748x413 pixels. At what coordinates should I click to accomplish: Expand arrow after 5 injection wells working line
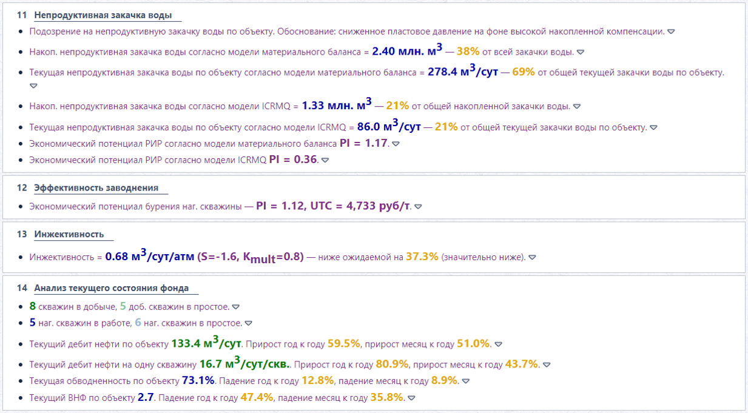(248, 323)
